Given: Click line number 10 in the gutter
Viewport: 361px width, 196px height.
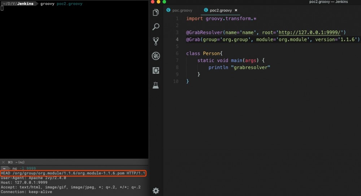Looking at the screenshot, I should click(176, 81).
